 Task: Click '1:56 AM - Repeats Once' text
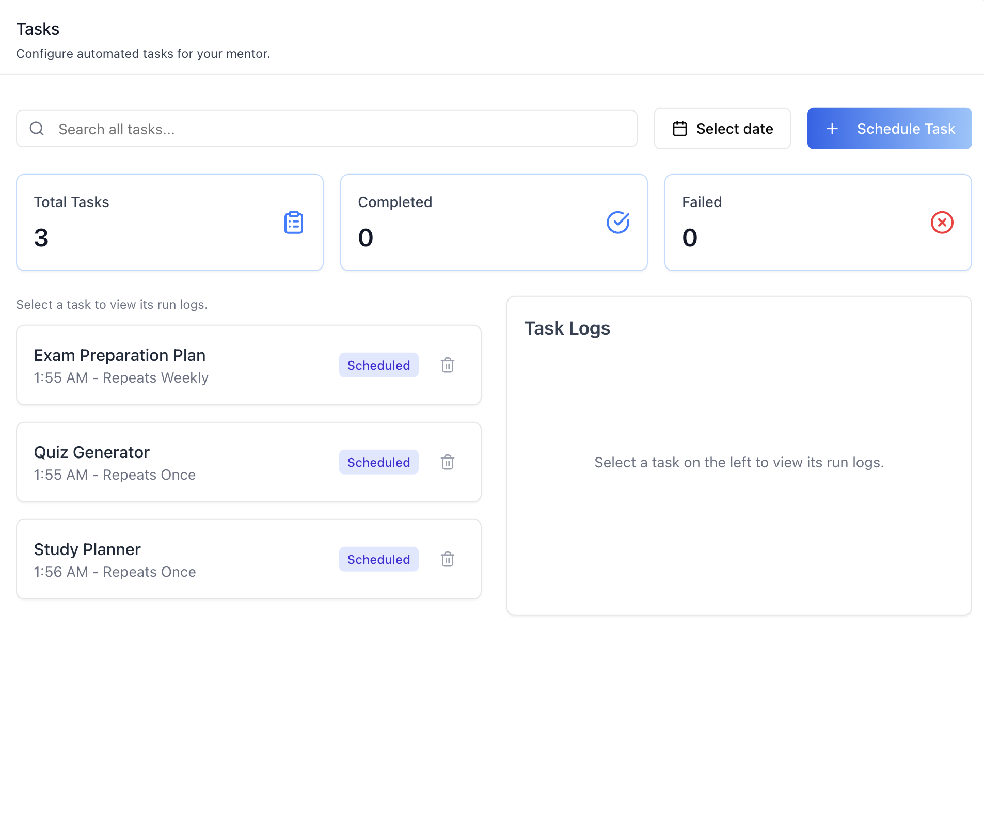(115, 572)
